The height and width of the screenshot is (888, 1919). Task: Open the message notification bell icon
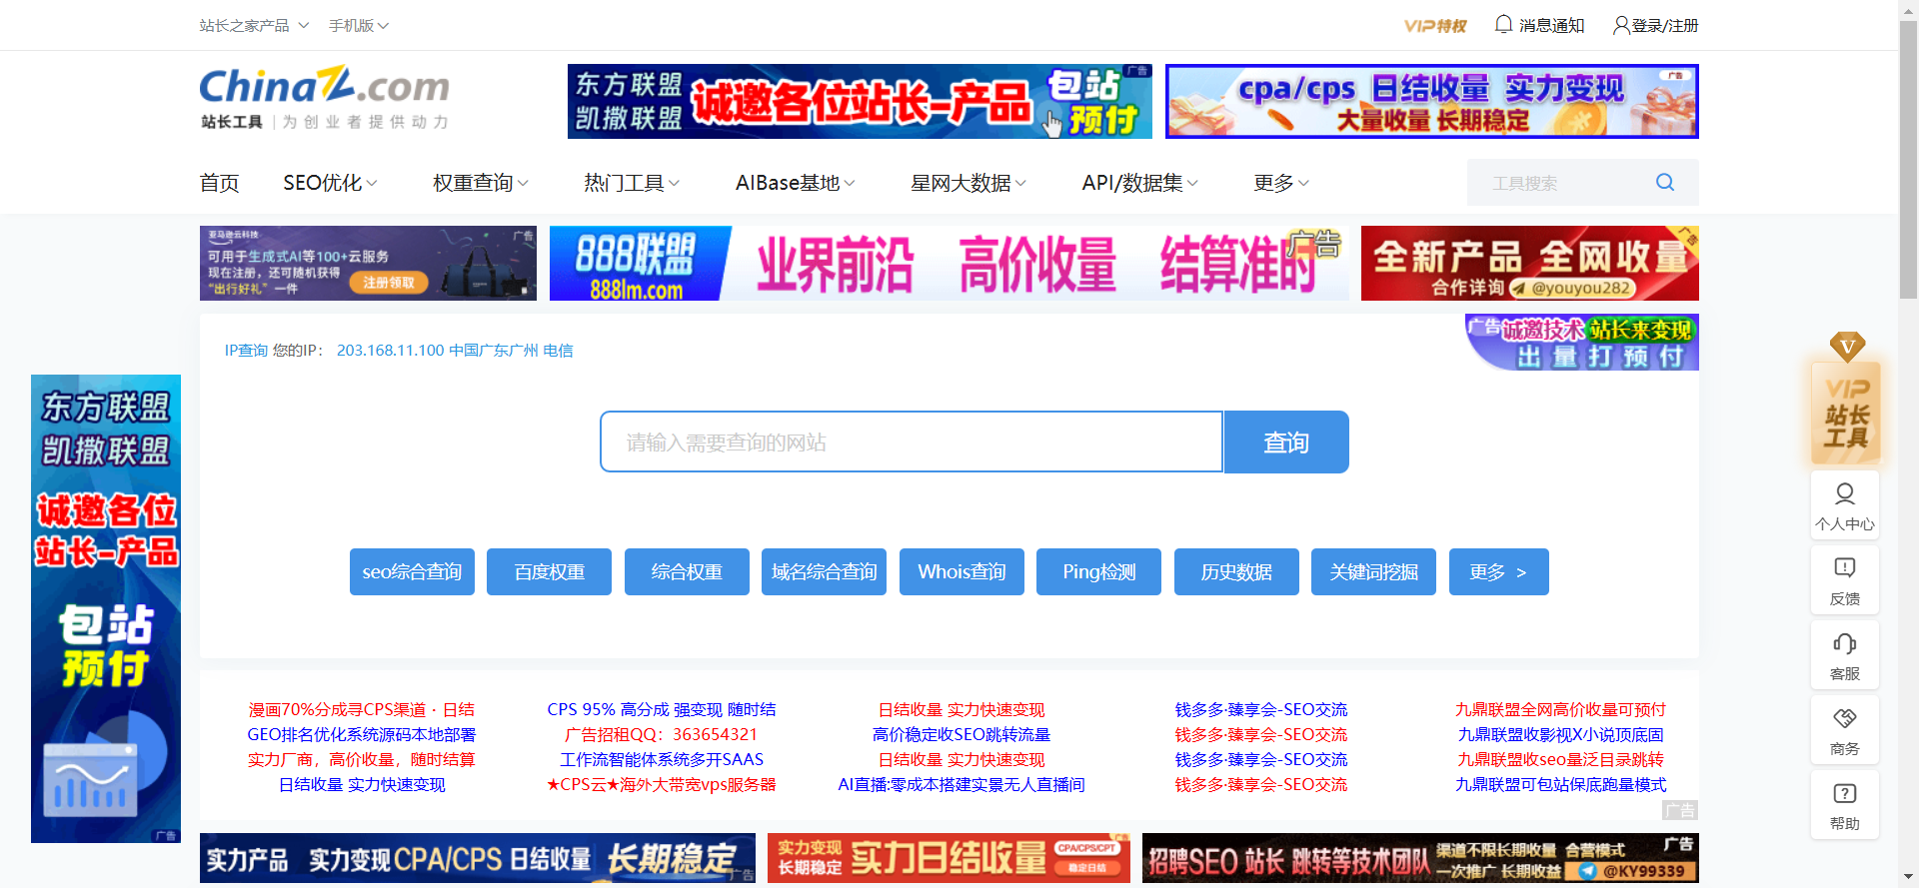1503,24
